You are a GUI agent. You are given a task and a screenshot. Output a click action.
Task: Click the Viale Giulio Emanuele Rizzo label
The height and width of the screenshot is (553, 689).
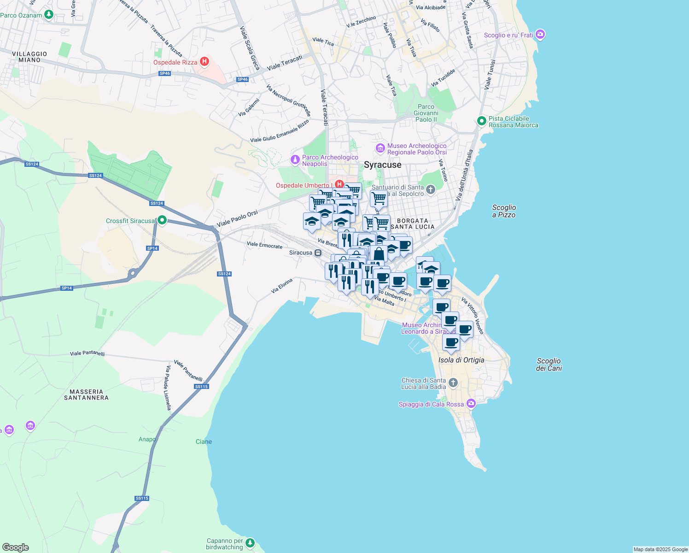click(x=280, y=131)
